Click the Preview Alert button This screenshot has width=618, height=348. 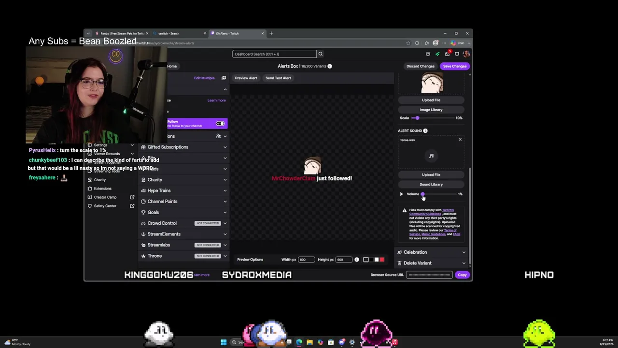(x=246, y=78)
